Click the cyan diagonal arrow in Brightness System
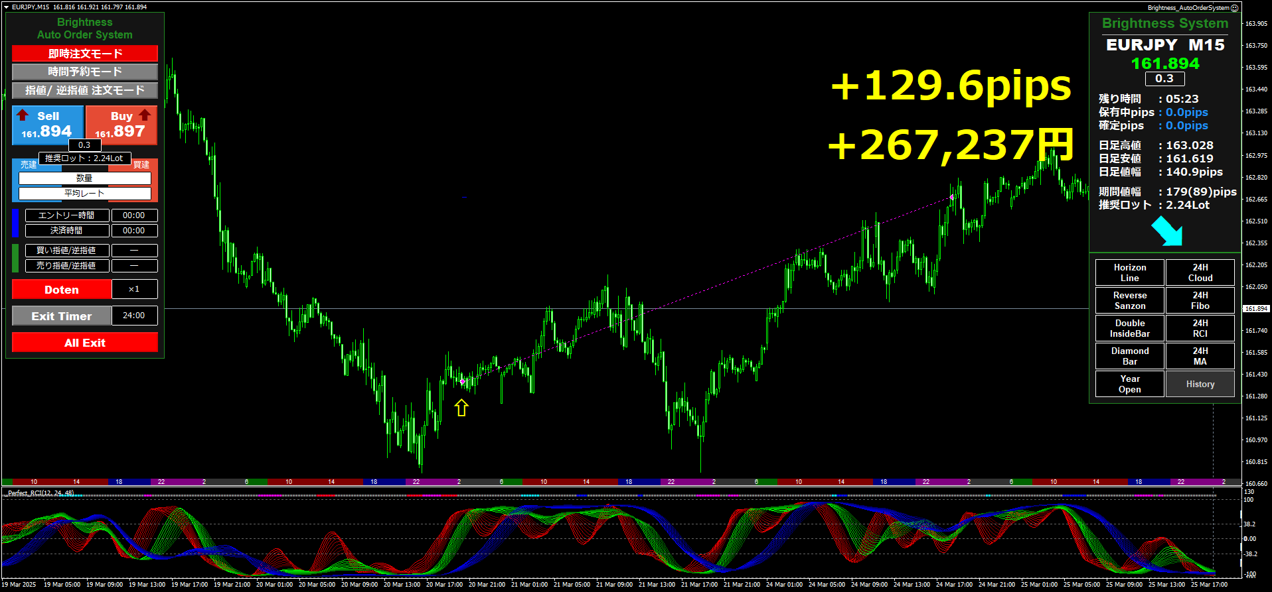Image resolution: width=1272 pixels, height=592 pixels. pos(1167,231)
